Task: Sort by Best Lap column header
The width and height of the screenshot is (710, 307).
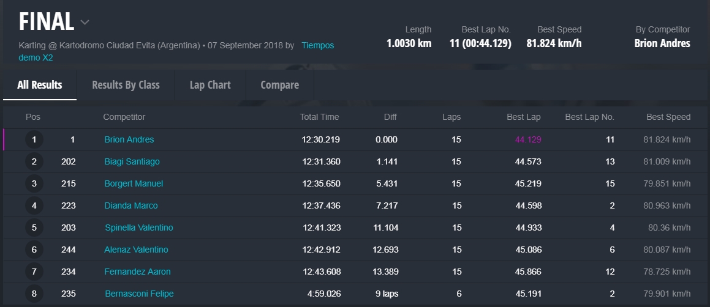Action: 524,117
